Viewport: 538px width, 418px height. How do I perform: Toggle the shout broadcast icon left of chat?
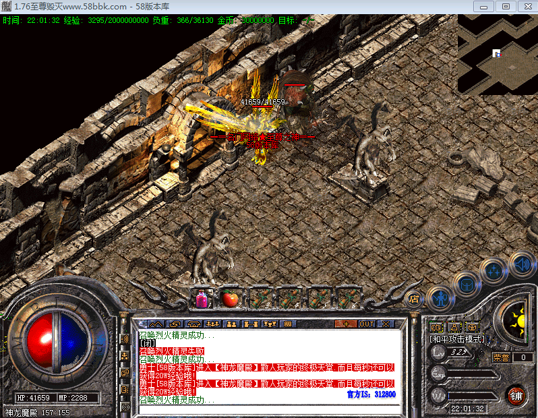coord(125,339)
